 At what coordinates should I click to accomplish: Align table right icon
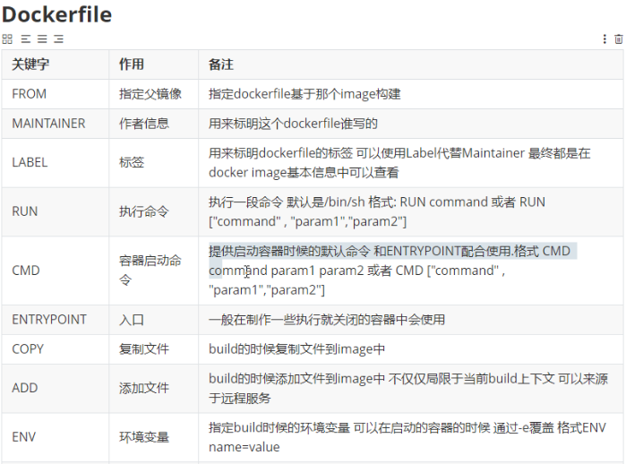(x=59, y=39)
